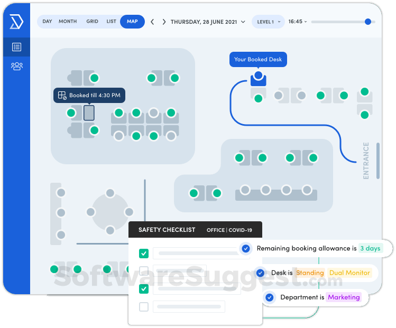Click the Your Booked Desk label
This screenshot has width=396, height=328.
click(258, 59)
